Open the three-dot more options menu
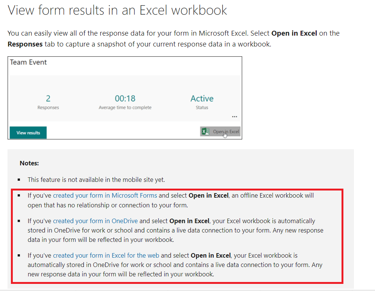 coord(234,117)
